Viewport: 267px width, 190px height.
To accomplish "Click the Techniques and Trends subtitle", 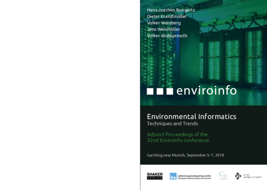I will point(173,124).
